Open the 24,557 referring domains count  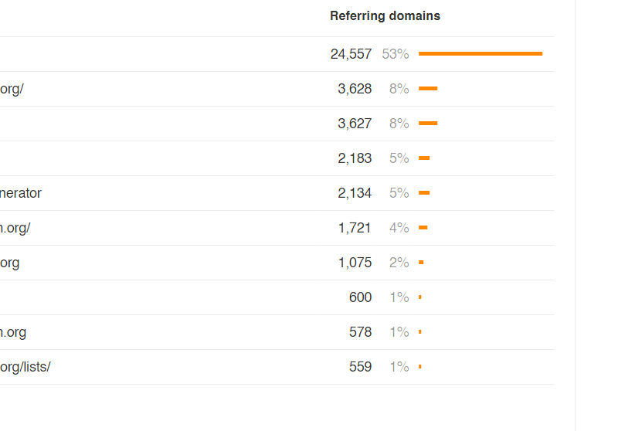351,54
